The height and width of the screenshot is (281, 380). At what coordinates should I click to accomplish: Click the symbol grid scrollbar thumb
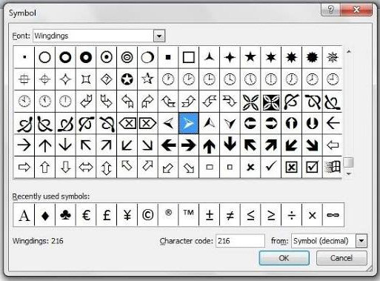(349, 162)
